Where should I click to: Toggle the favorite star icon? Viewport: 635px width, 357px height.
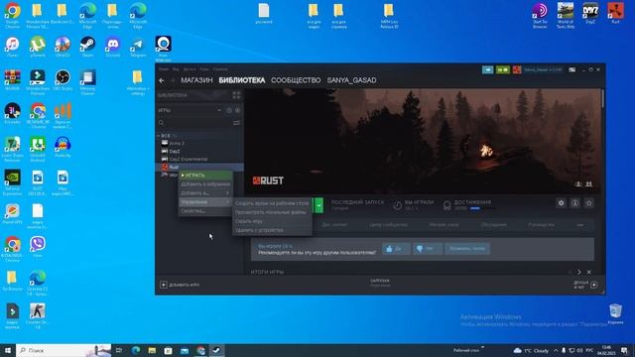pos(588,203)
